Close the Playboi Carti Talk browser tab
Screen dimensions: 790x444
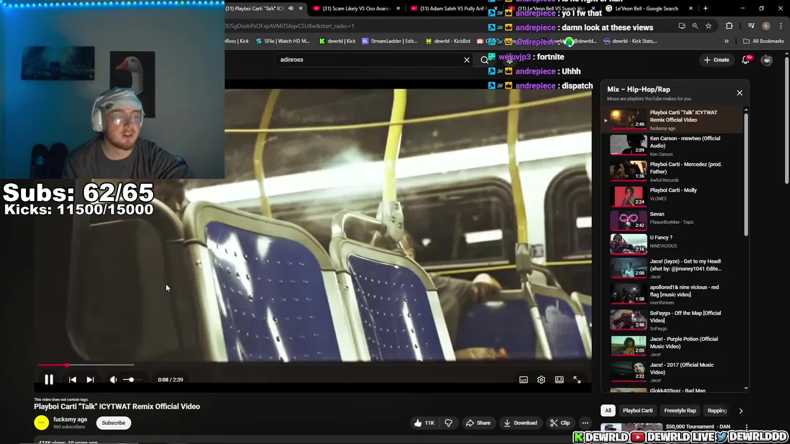(x=301, y=9)
